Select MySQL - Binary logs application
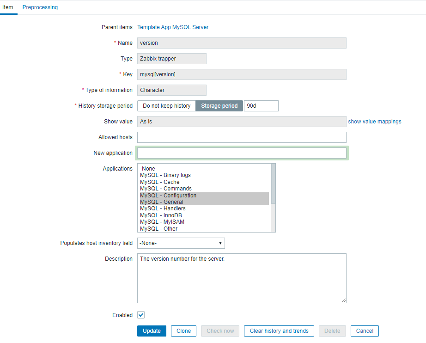Screen dimensions: 426x343 pyautogui.click(x=165, y=175)
